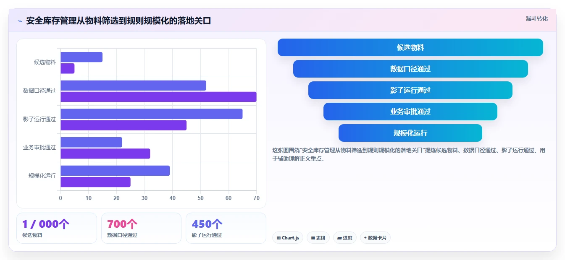Click the indigo bar for 候选物料
565x260 pixels.
tap(81, 57)
